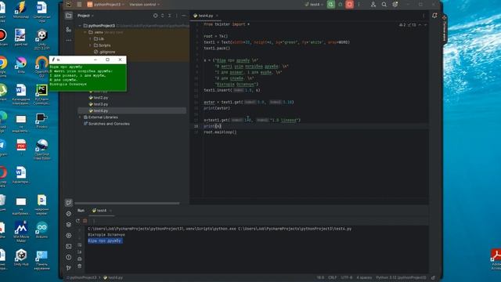Select opened file via the crosshair icon

tap(155, 16)
